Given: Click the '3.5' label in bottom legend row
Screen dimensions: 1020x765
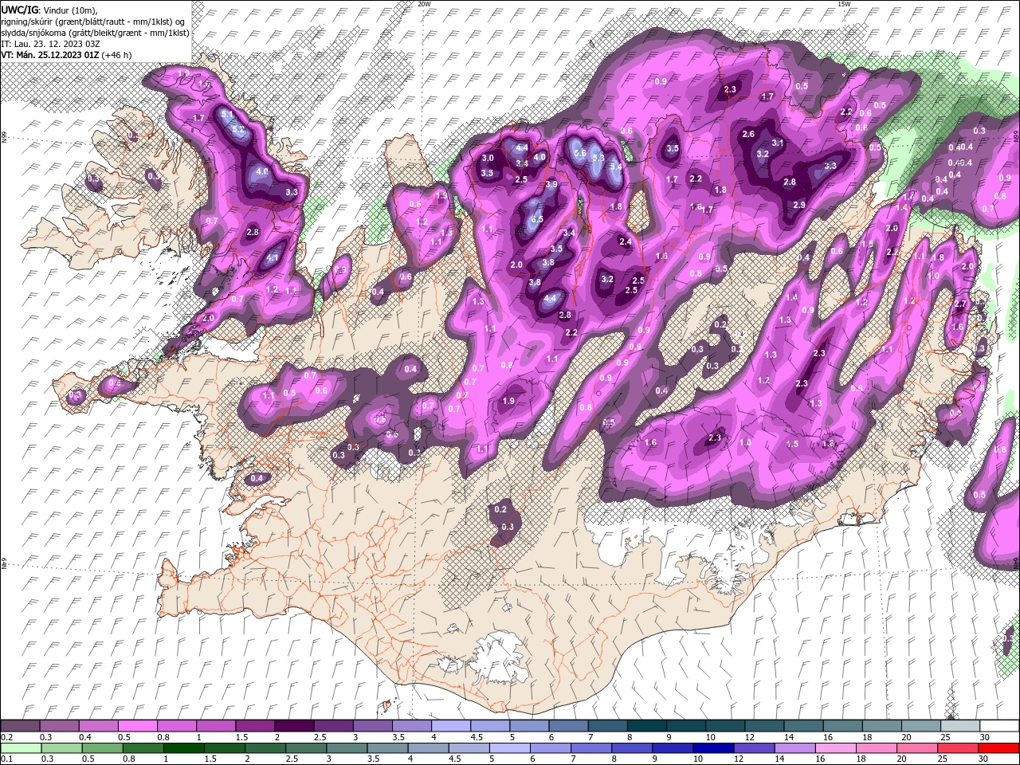Looking at the screenshot, I should click(x=372, y=759).
